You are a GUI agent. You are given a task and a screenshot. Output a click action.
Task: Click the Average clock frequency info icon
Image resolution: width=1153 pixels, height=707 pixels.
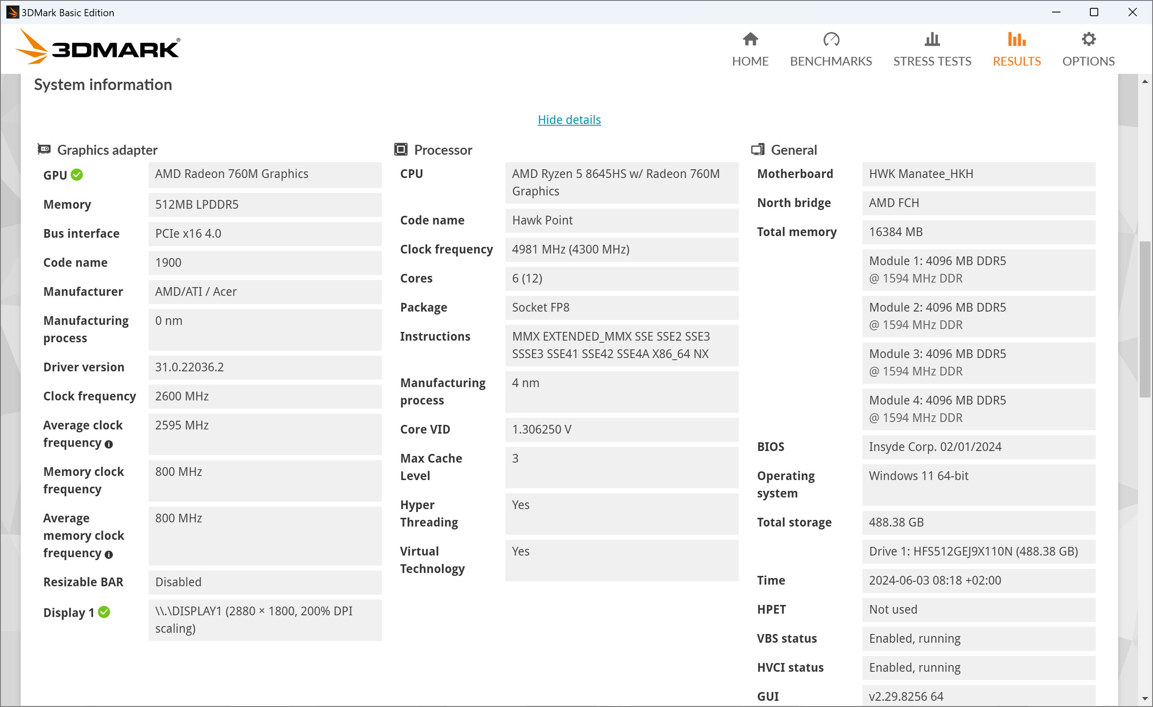[109, 444]
